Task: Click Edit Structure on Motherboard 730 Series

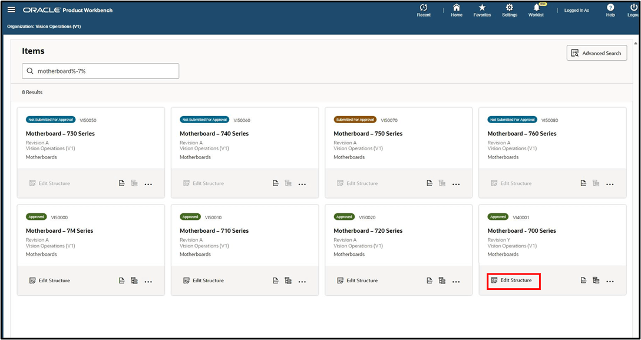Action: click(49, 183)
